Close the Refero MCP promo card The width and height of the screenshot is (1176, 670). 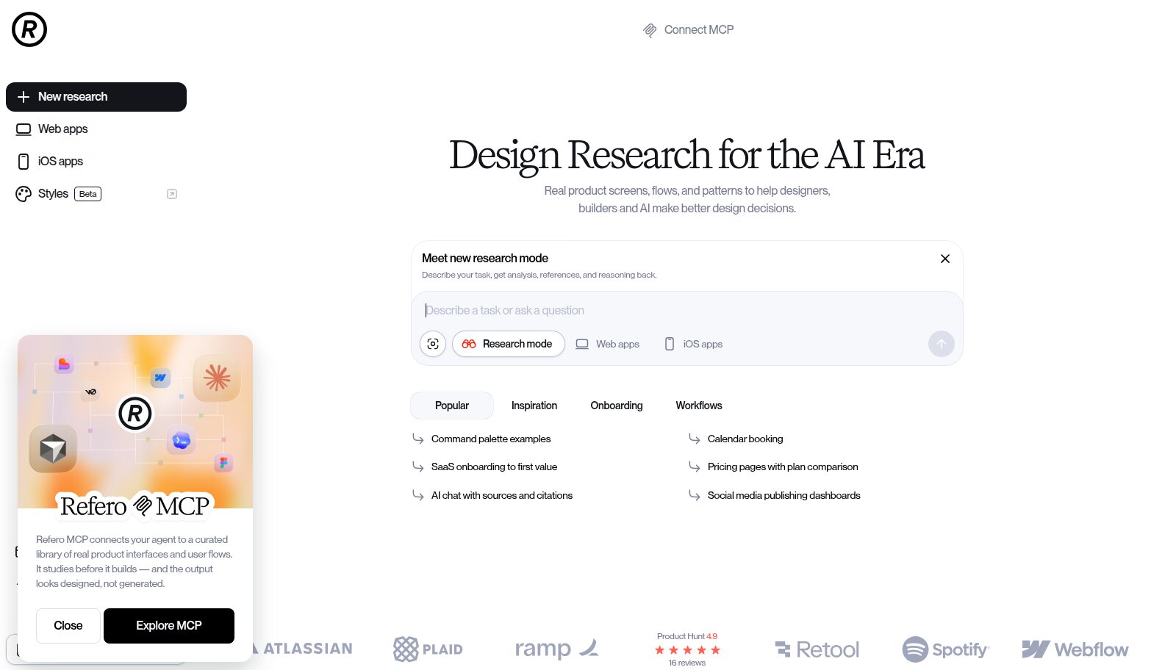(68, 626)
